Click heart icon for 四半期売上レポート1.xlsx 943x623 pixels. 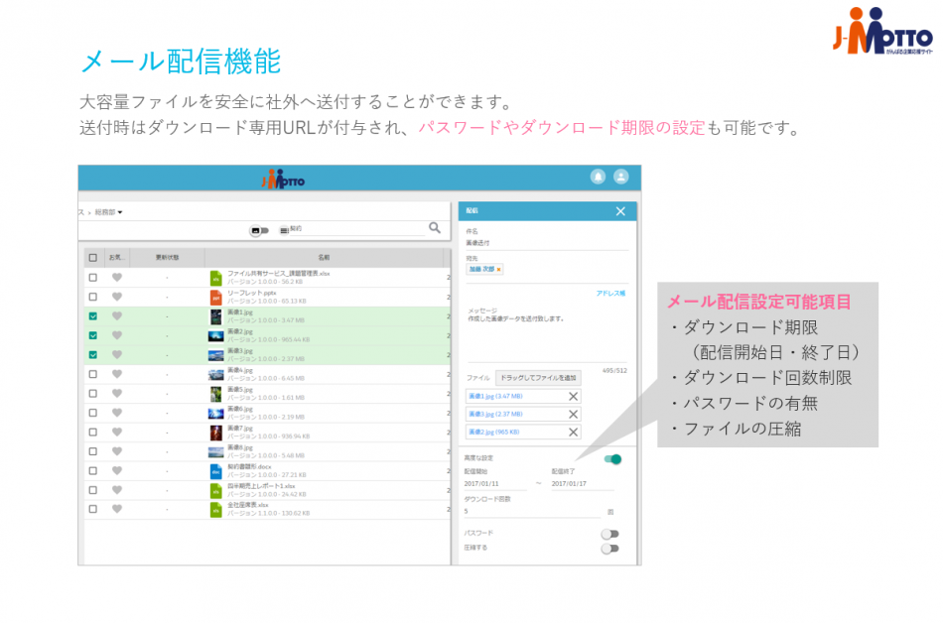click(x=117, y=490)
